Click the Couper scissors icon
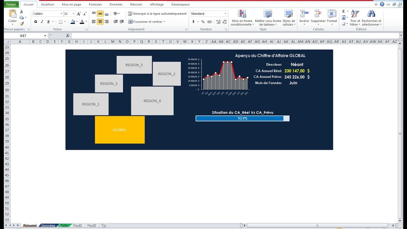This screenshot has width=407, height=229. pos(22,11)
